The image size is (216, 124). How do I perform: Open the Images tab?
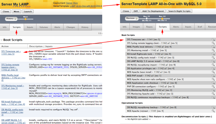click(136, 27)
